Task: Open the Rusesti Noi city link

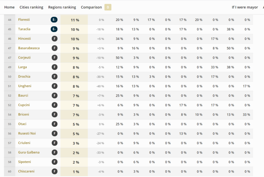Action: 27,133
